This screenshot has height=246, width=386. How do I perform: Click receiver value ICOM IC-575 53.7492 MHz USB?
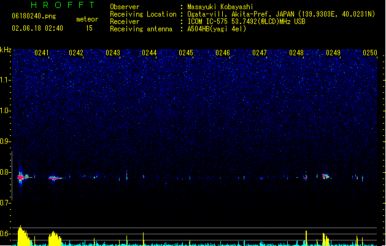click(x=247, y=22)
